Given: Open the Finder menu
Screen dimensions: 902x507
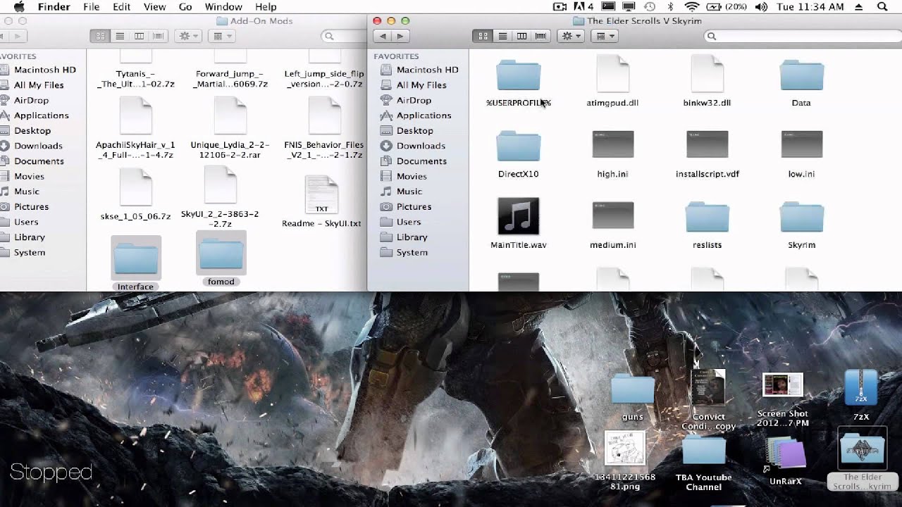Looking at the screenshot, I should coord(54,7).
